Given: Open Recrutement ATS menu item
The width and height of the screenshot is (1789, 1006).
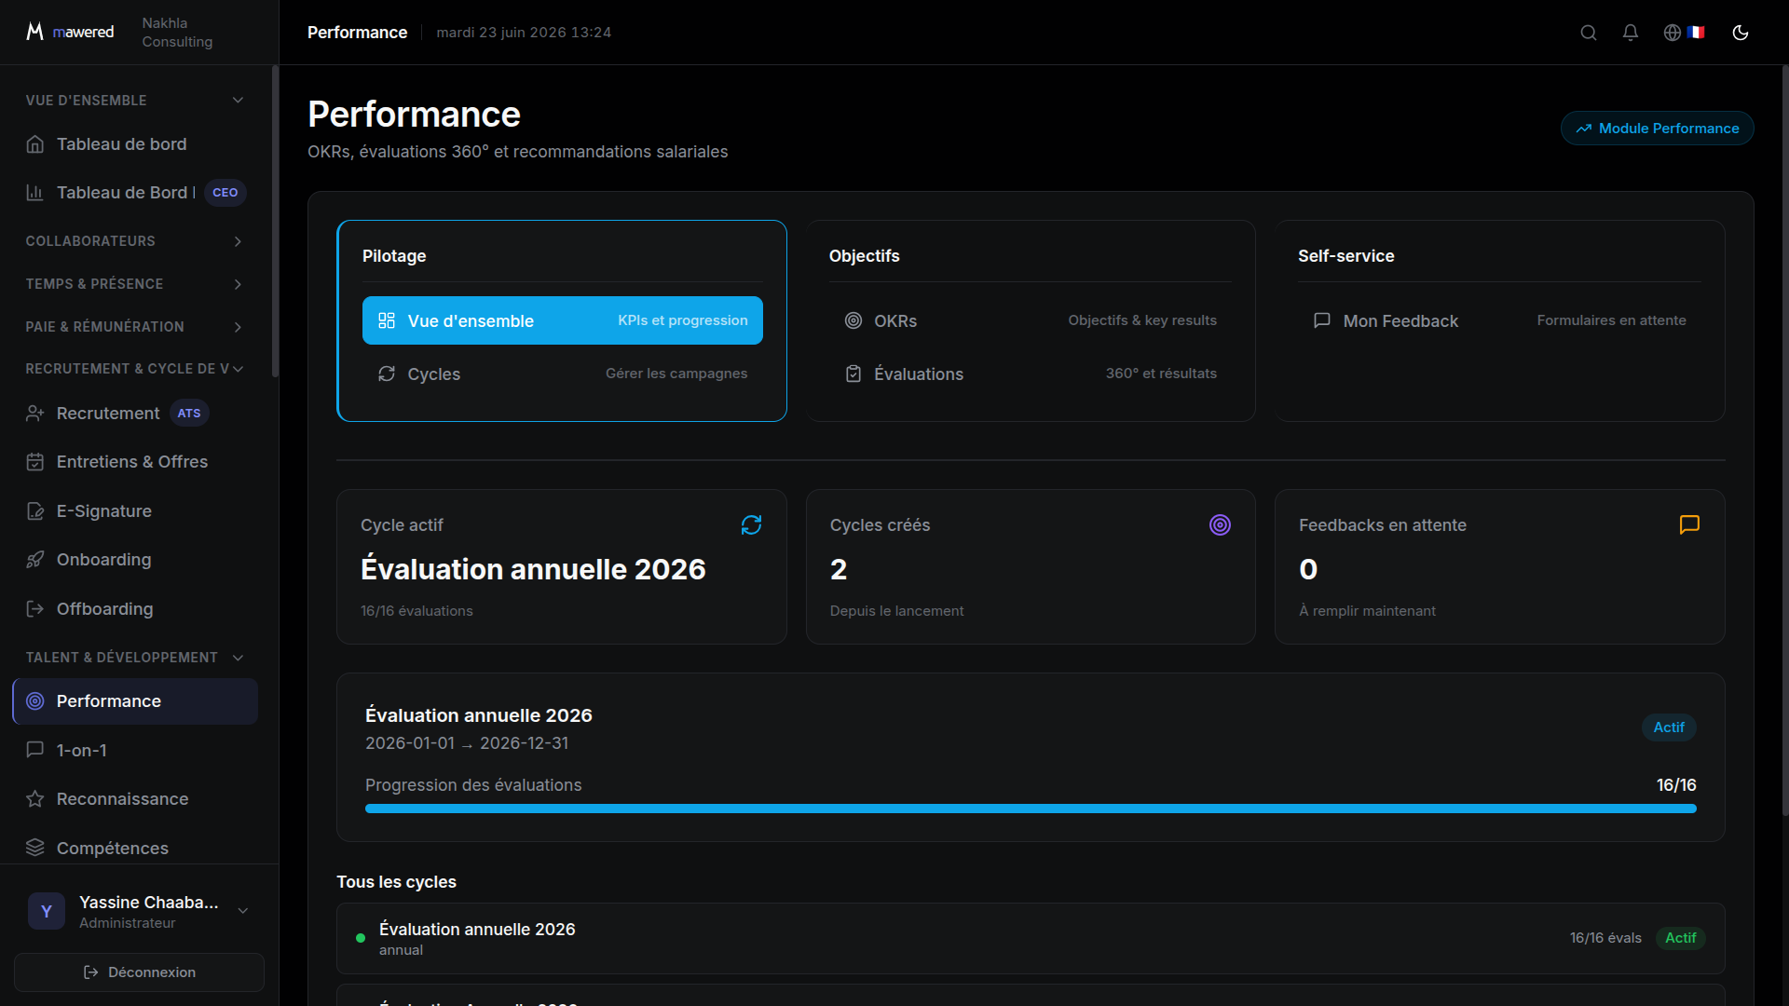Looking at the screenshot, I should [135, 414].
